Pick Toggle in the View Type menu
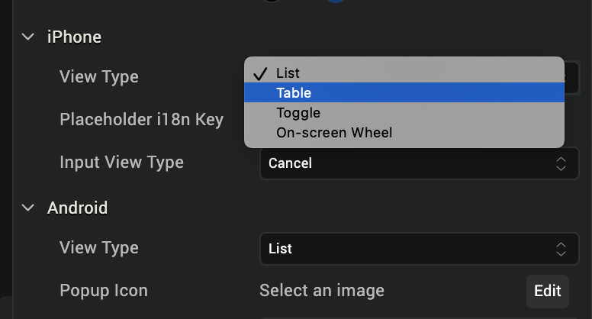Screen dimensions: 592x319 coord(298,113)
